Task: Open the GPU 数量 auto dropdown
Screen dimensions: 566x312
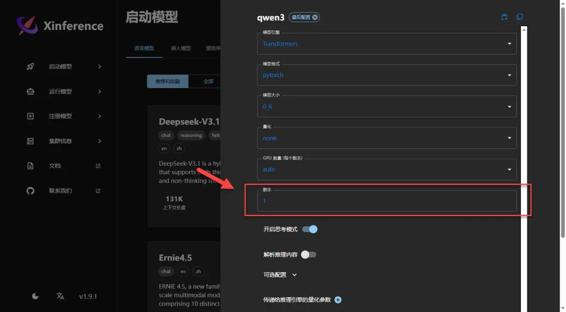Action: point(387,169)
